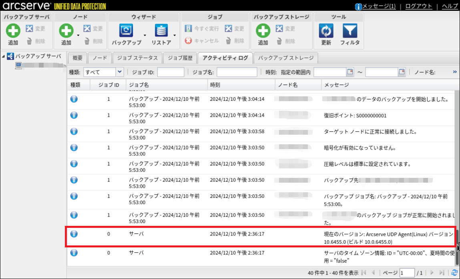This screenshot has width=460, height=279.
Task: Expand the Restore wizard dropdown arrow
Action: pyautogui.click(x=175, y=35)
